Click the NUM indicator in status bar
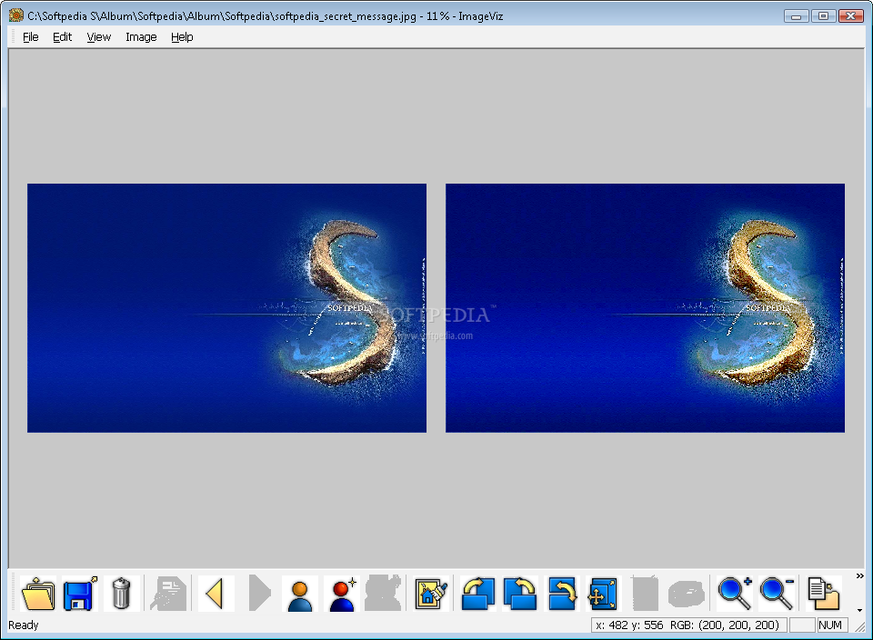 click(x=830, y=625)
